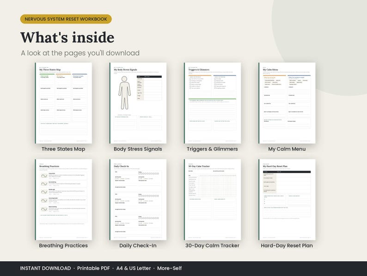Click 'More-Self' in the footer bar
This screenshot has height=276, width=367.
(x=170, y=268)
